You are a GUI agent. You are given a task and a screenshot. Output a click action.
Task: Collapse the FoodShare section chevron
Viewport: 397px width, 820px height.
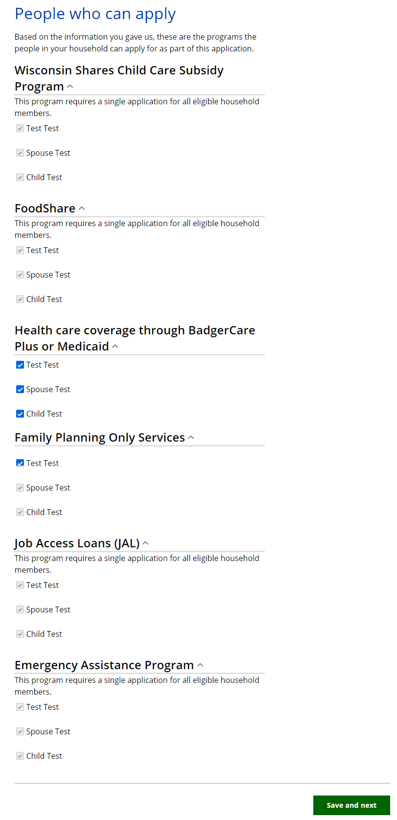click(82, 209)
